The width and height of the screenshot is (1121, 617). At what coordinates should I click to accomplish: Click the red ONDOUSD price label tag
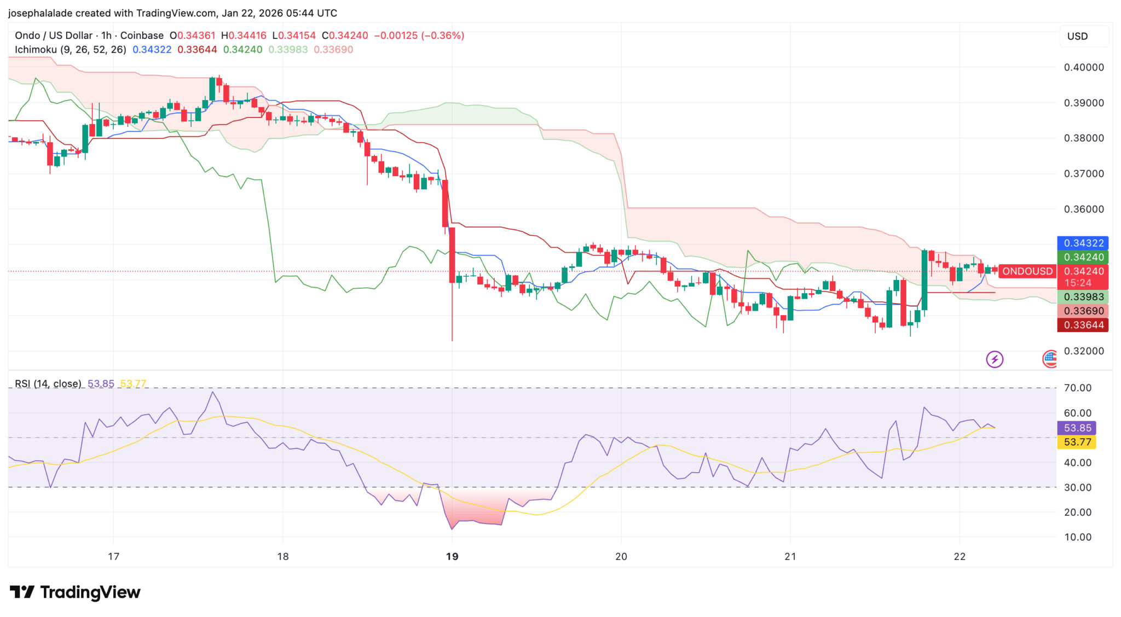click(x=1027, y=271)
